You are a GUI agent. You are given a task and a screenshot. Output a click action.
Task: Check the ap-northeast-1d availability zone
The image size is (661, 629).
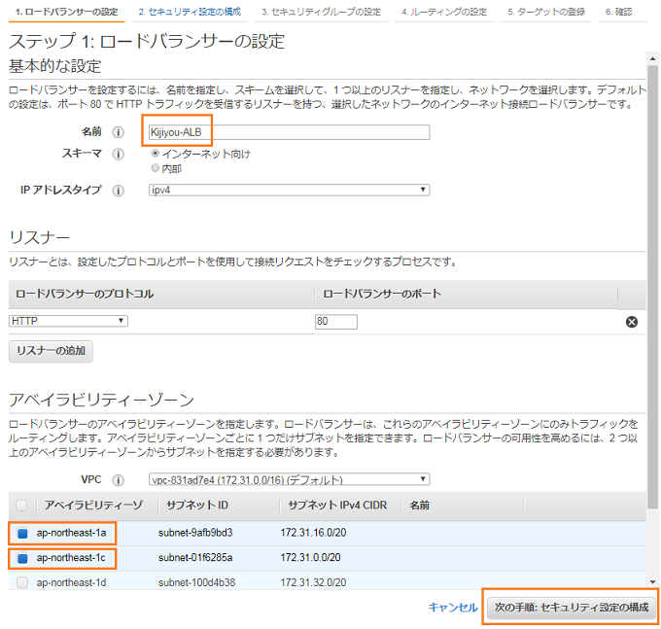22,582
